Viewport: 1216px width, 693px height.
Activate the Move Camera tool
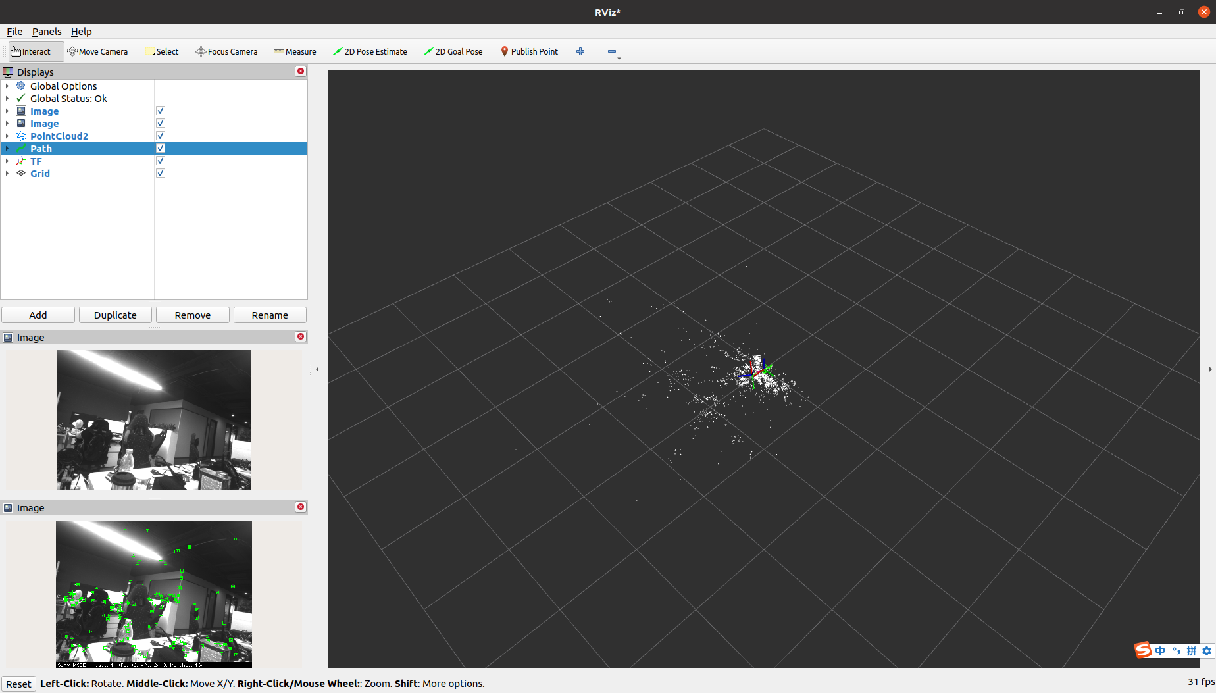97,51
